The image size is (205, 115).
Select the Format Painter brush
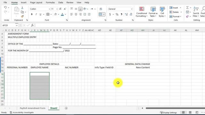click(22, 16)
